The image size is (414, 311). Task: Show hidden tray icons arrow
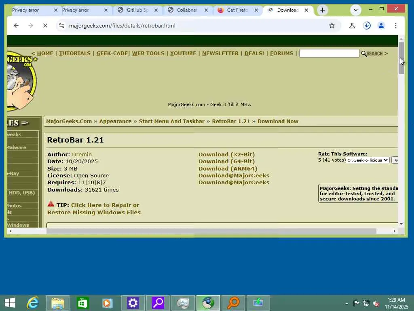tap(346, 303)
